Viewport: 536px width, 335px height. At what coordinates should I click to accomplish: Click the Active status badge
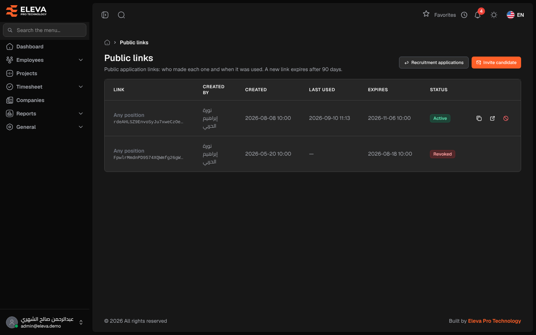440,118
